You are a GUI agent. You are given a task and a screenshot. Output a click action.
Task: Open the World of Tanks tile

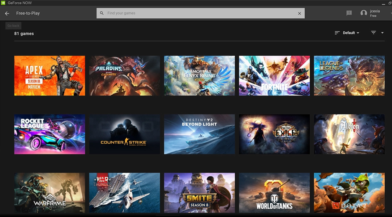click(x=274, y=193)
